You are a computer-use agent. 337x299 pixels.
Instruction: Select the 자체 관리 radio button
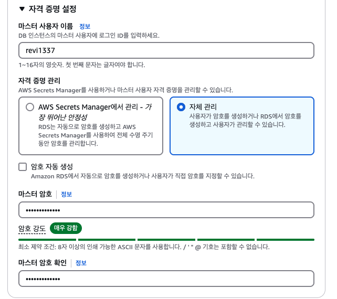coord(181,107)
